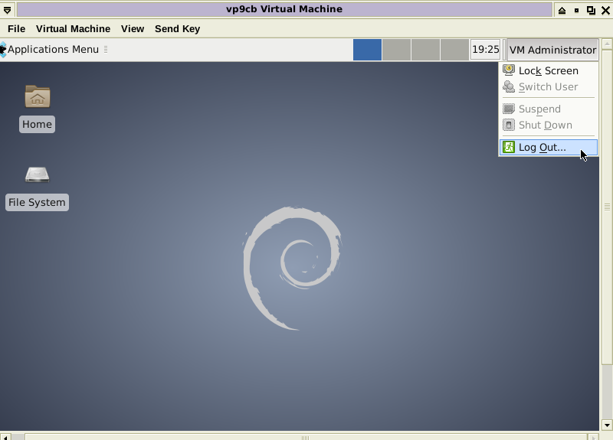Open the Send Key menu

[x=177, y=29]
